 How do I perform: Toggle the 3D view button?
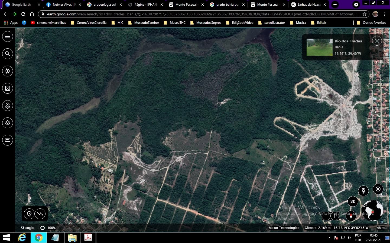click(x=353, y=201)
